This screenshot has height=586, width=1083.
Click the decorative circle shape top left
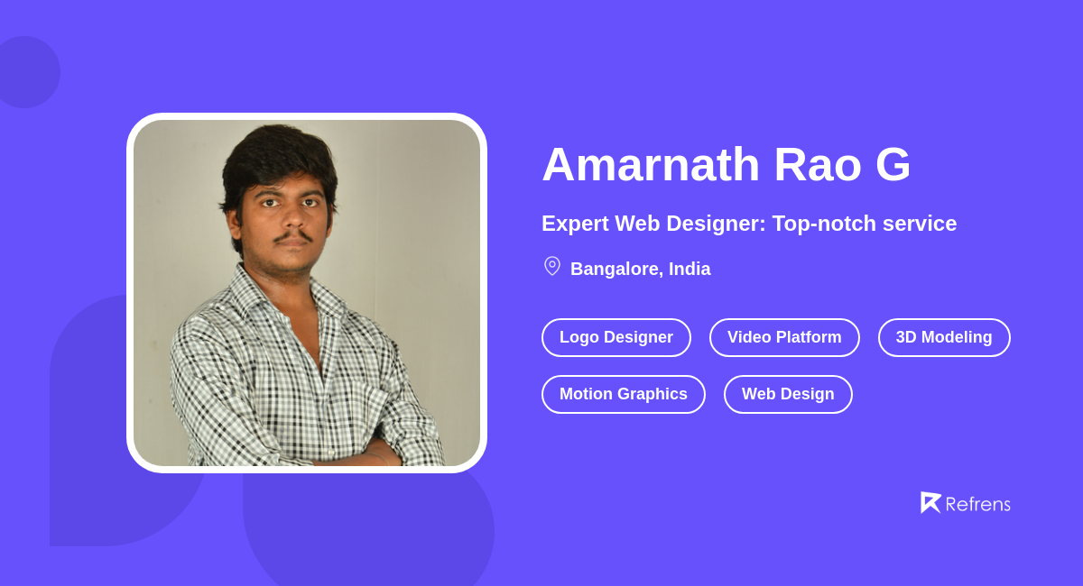point(30,70)
